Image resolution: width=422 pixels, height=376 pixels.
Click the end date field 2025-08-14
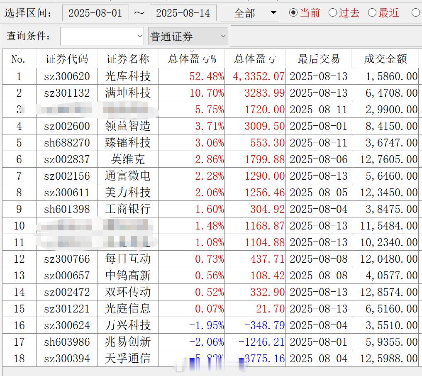(183, 13)
